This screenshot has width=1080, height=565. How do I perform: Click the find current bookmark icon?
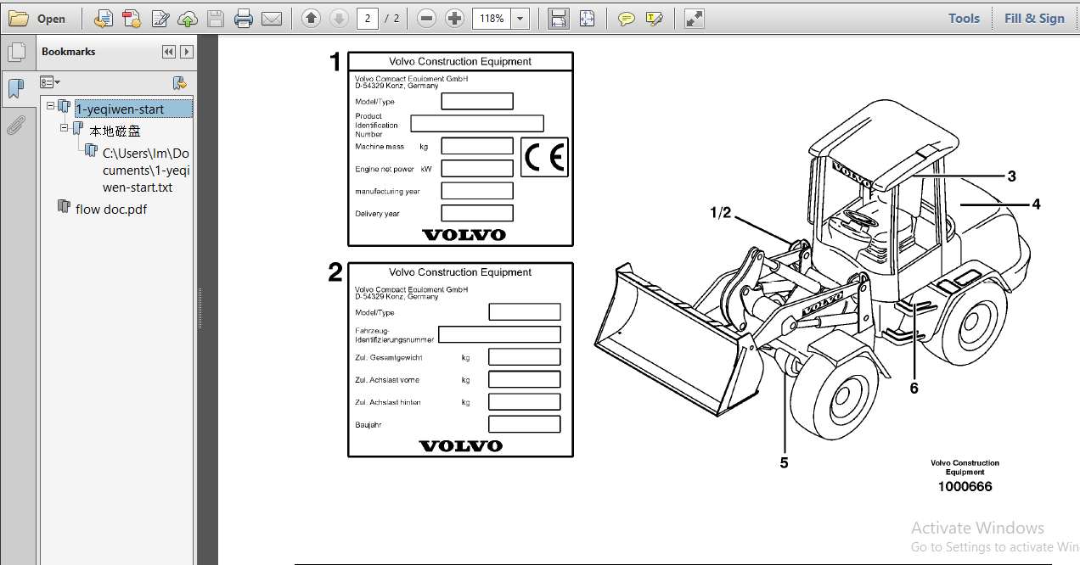(179, 82)
